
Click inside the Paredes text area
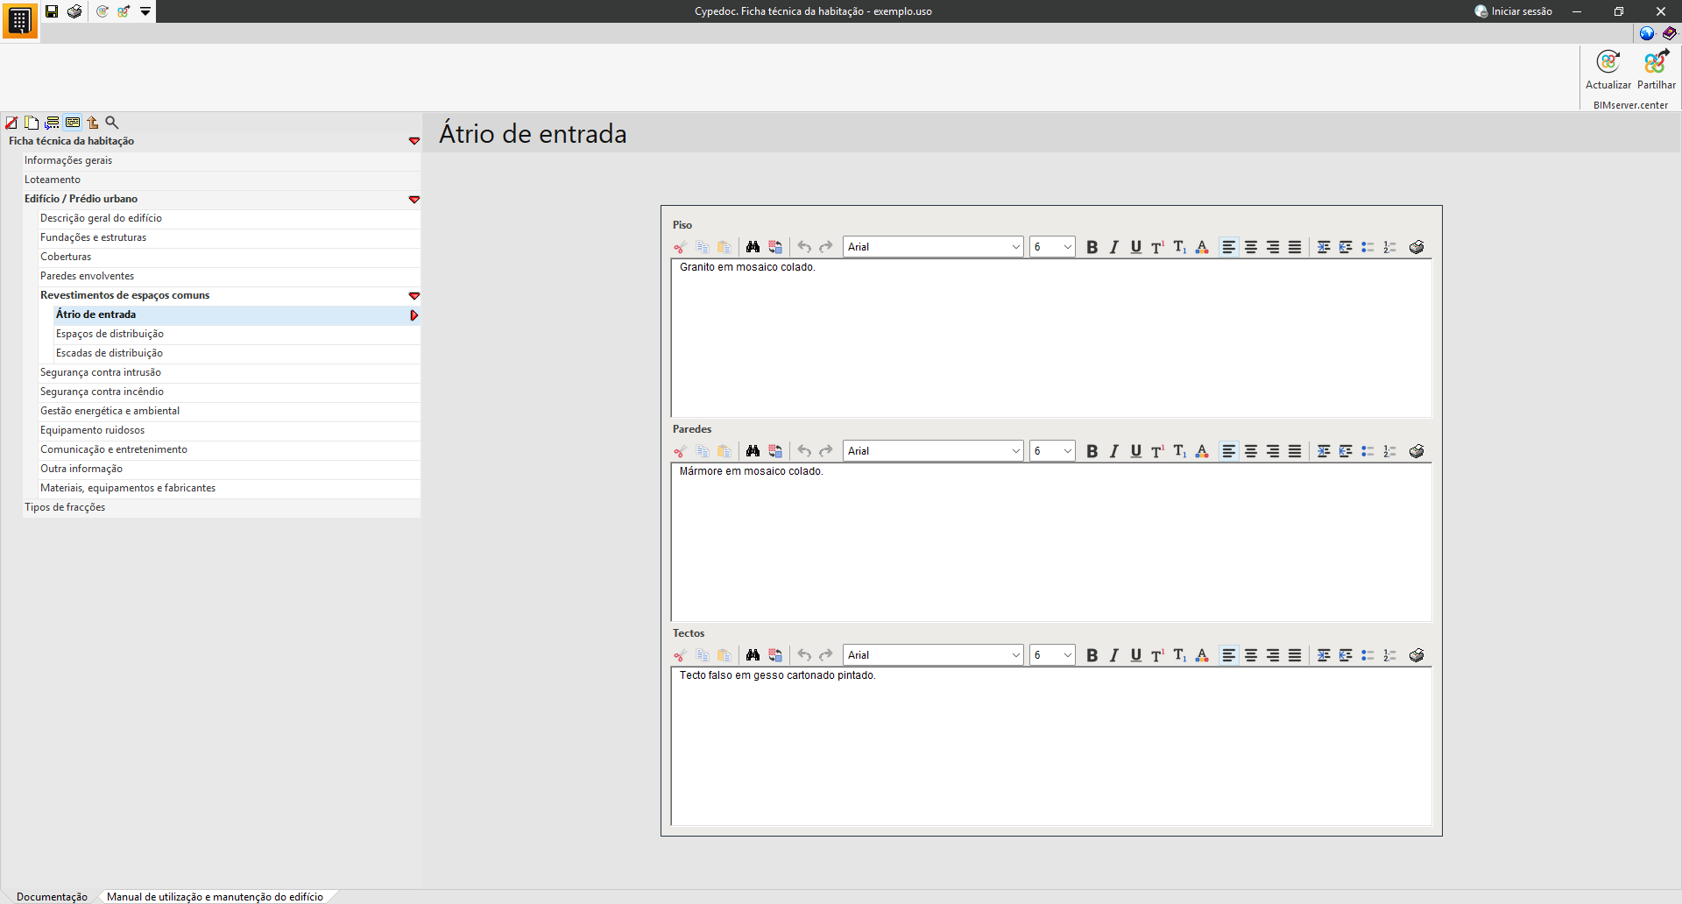coord(1051,542)
